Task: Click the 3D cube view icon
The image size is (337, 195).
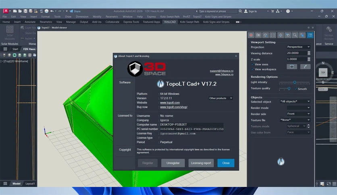Action: pyautogui.click(x=265, y=35)
